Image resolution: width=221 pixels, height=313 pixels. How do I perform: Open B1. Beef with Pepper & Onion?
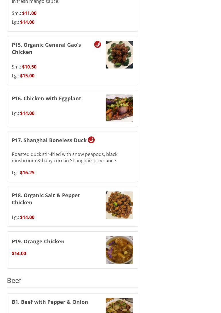pyautogui.click(x=50, y=302)
